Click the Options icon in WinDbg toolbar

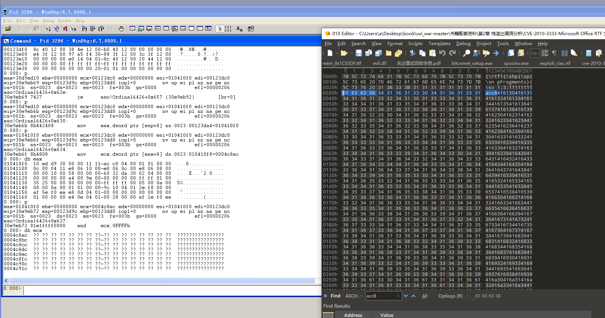(251, 29)
